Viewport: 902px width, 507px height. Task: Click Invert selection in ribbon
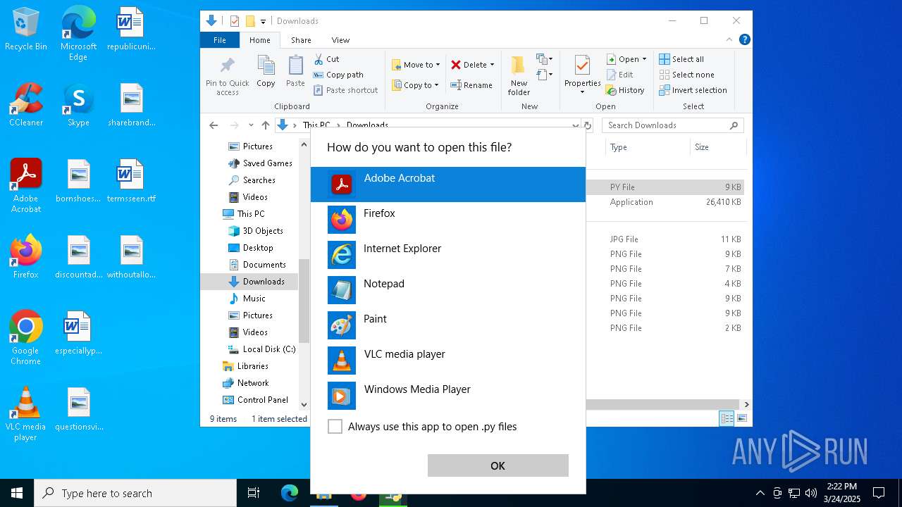tap(693, 90)
